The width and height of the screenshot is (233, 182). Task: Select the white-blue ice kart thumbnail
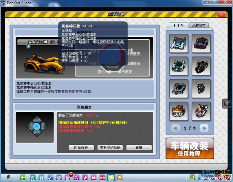tap(179, 43)
